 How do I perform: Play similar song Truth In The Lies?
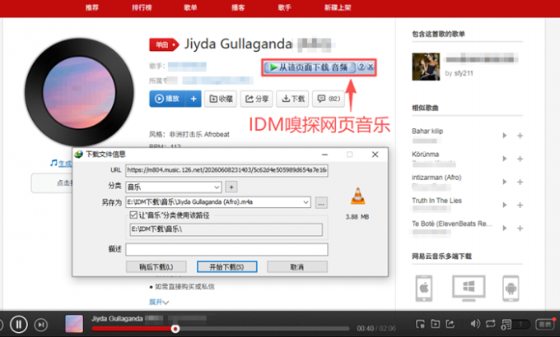tap(505, 205)
